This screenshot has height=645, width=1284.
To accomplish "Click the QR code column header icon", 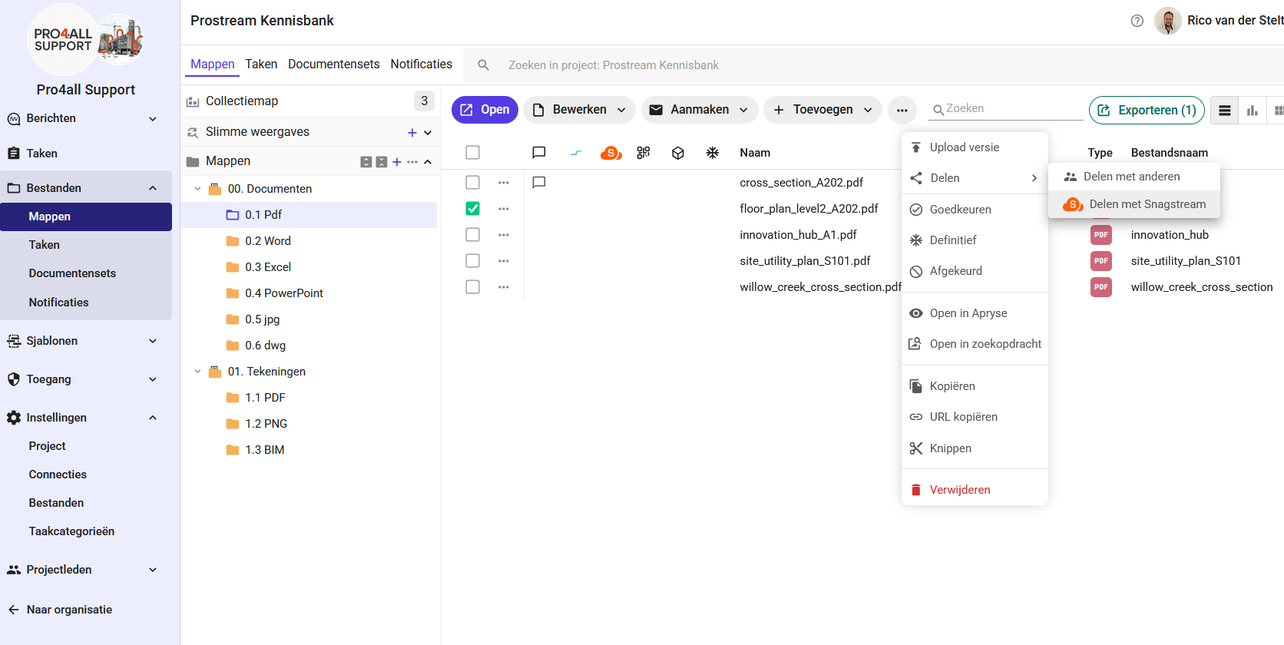I will (644, 153).
